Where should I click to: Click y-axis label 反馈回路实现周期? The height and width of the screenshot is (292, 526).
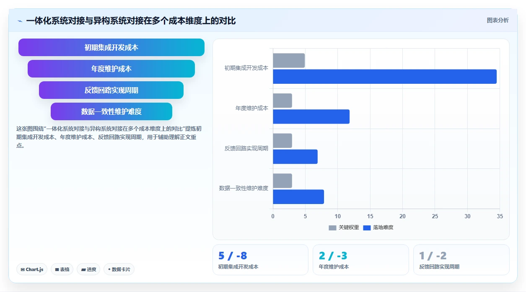[246, 148]
